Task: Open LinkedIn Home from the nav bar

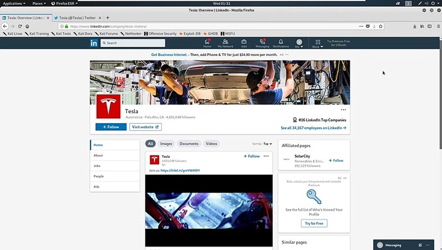Action: pyautogui.click(x=207, y=43)
